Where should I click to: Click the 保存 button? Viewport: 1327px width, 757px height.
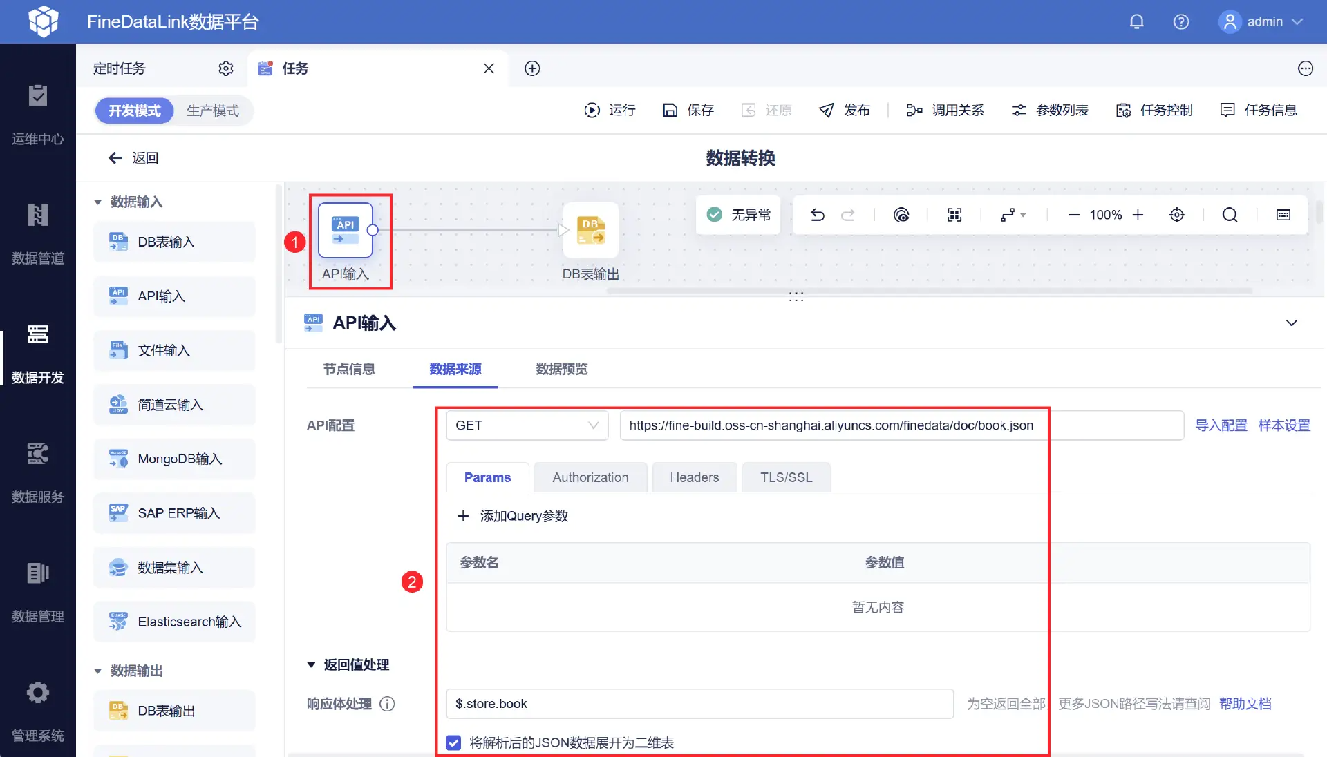pyautogui.click(x=688, y=110)
